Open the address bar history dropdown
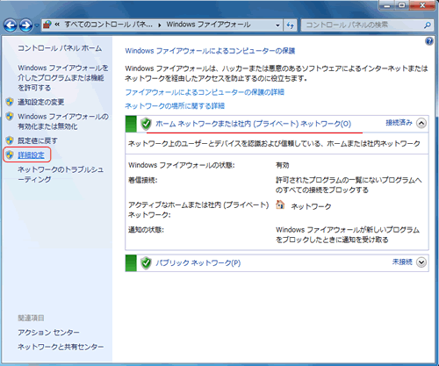 click(x=277, y=25)
